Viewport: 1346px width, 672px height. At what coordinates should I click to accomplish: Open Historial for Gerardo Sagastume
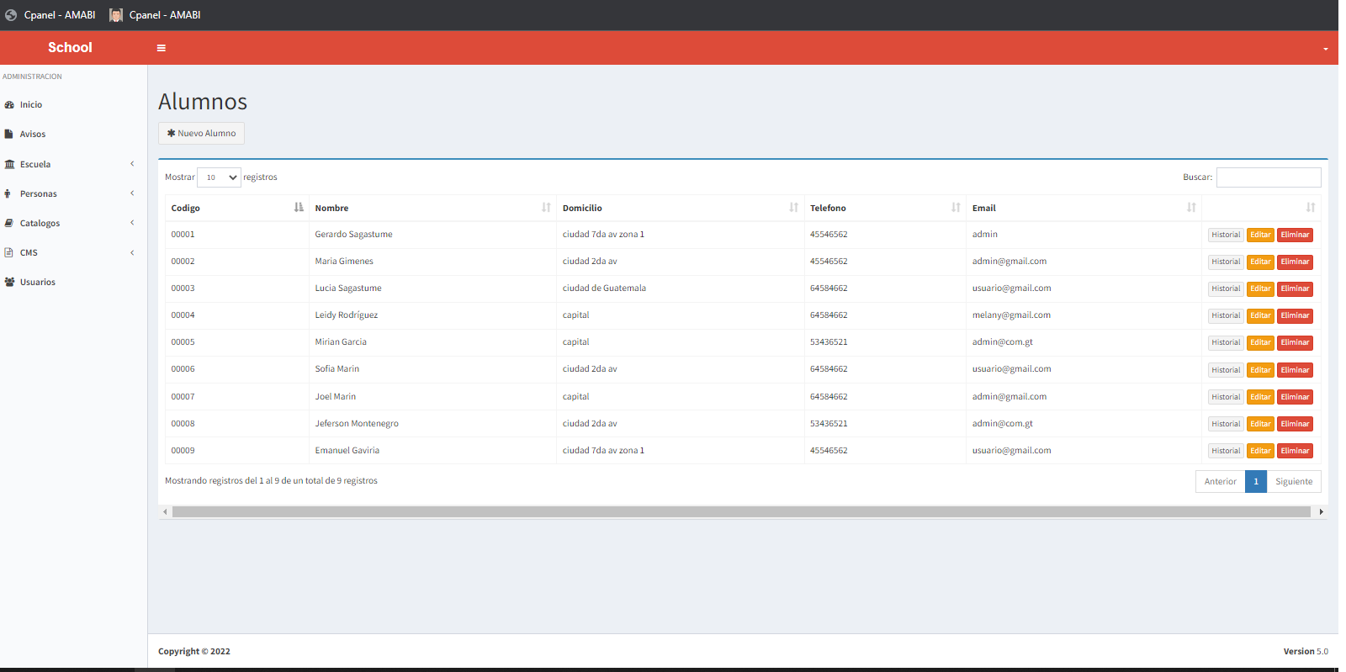point(1226,235)
